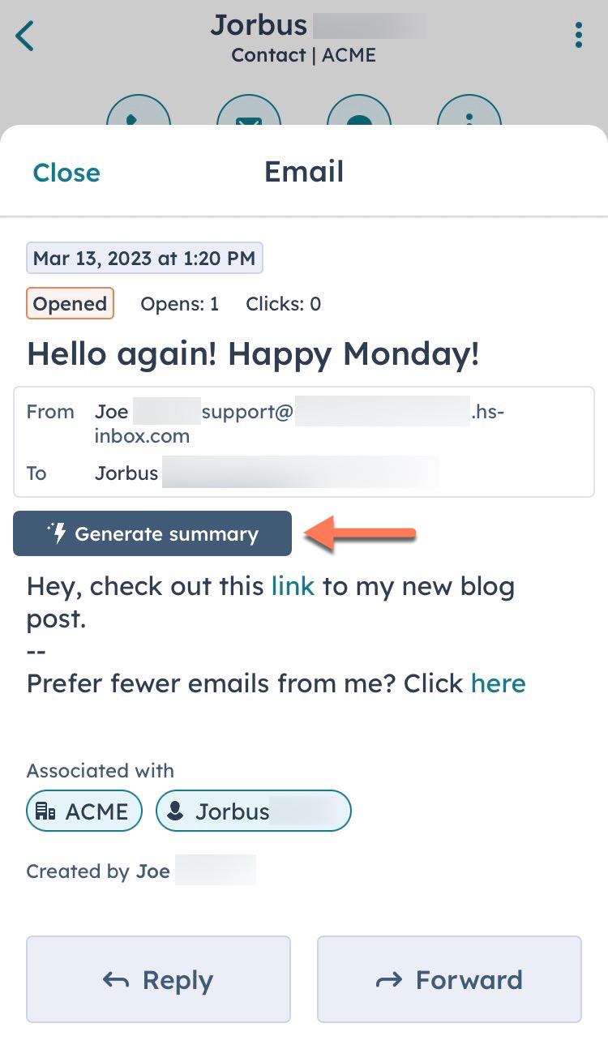Image resolution: width=608 pixels, height=1049 pixels.
Task: Tap the "Contact | ACME" subtitle
Action: tap(303, 55)
